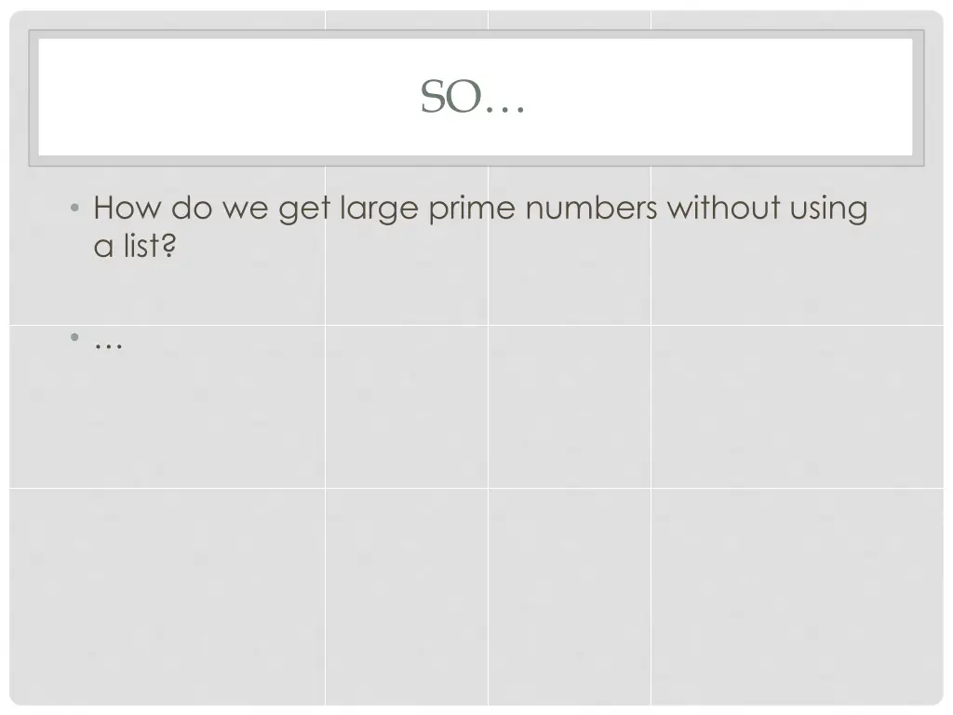Click the word "without" in the bullet
The image size is (953, 715).
[x=723, y=208]
